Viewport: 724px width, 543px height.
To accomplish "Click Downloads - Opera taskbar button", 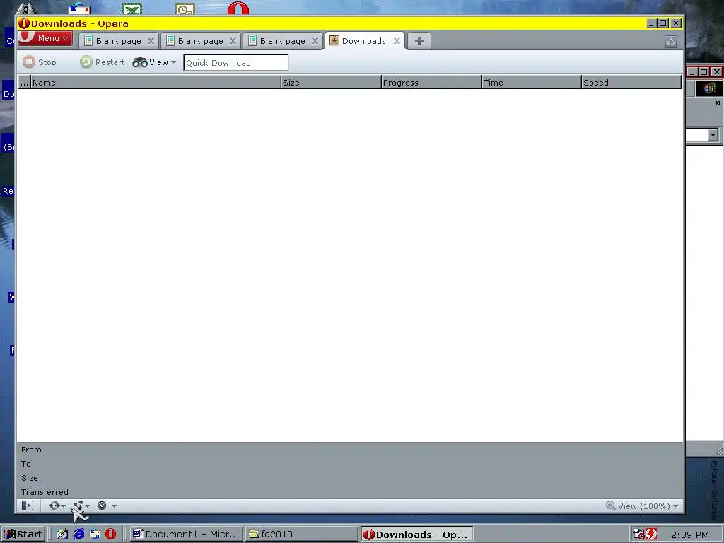I will (x=416, y=535).
